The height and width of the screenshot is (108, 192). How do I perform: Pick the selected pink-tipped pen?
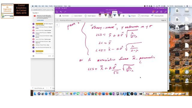click(x=110, y=15)
